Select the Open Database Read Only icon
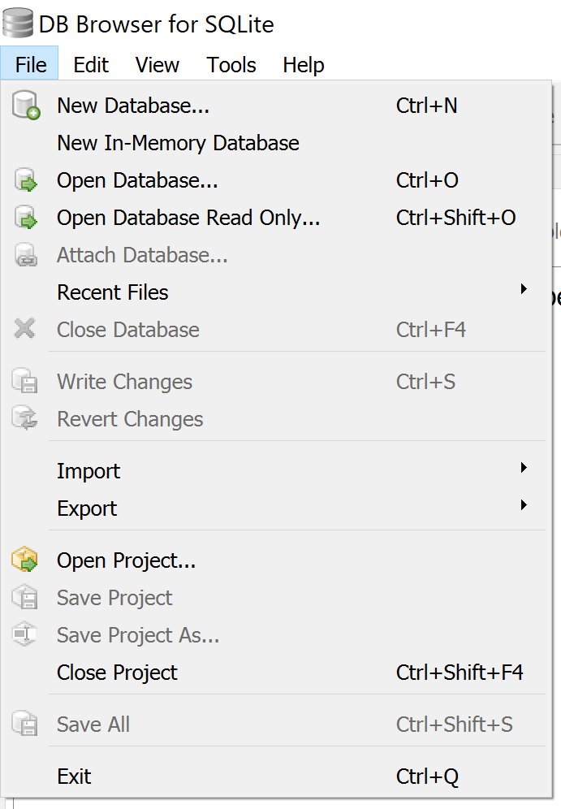 (x=24, y=218)
